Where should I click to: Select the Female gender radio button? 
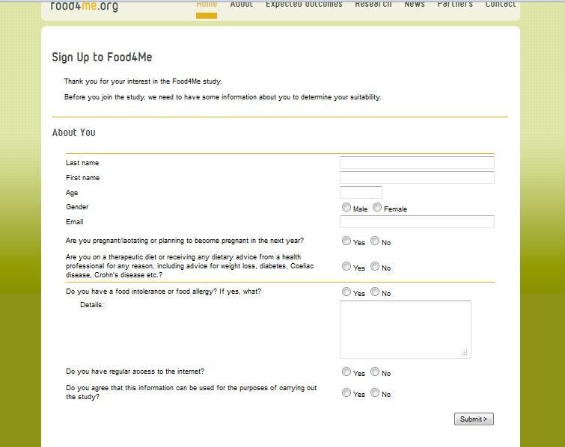pyautogui.click(x=377, y=207)
